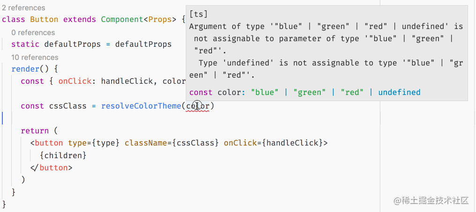Select the Button class name
Viewport: 476px width, 212px height.
tap(44, 20)
